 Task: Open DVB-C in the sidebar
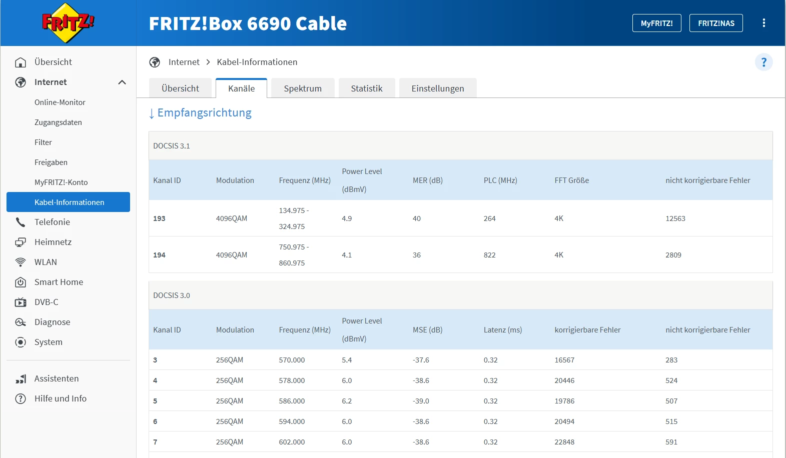click(47, 302)
